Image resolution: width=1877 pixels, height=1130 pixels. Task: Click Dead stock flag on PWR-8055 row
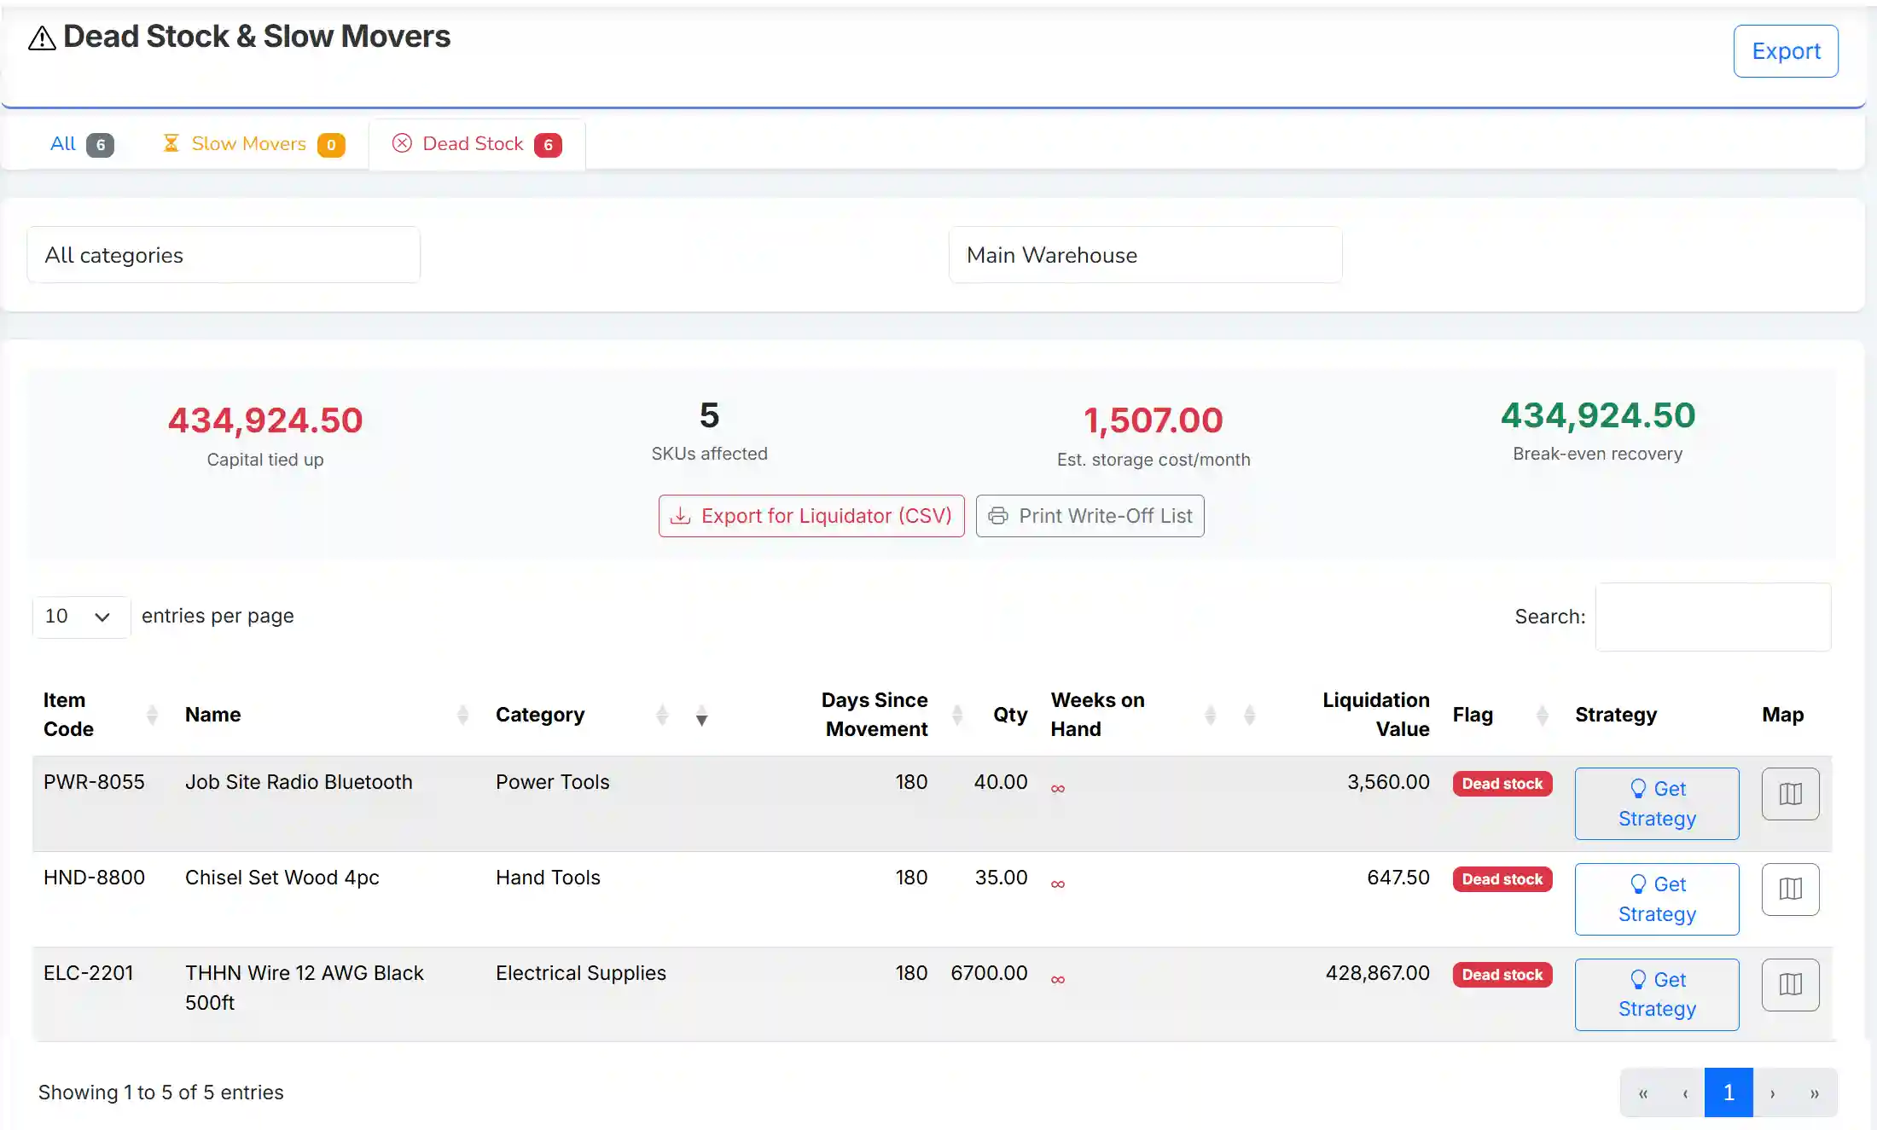point(1502,784)
